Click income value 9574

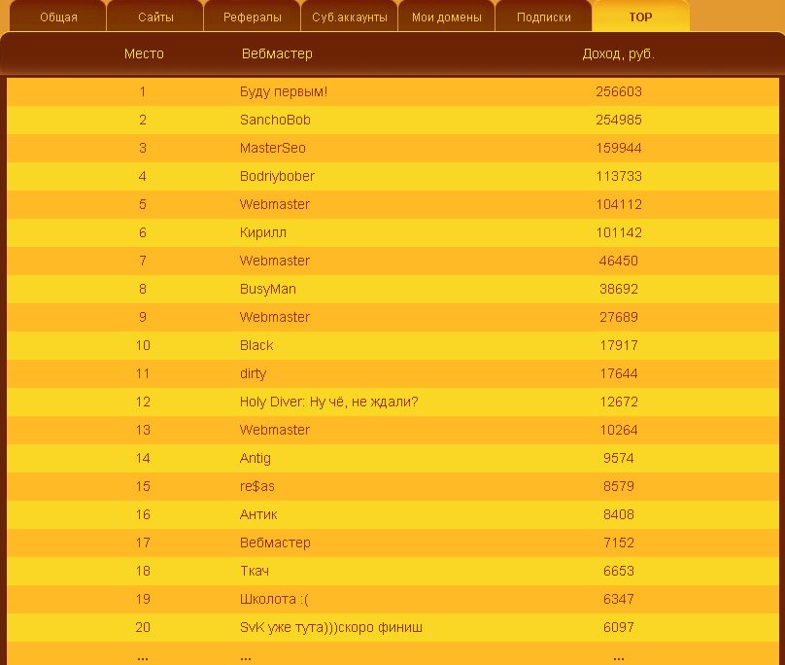pos(618,458)
